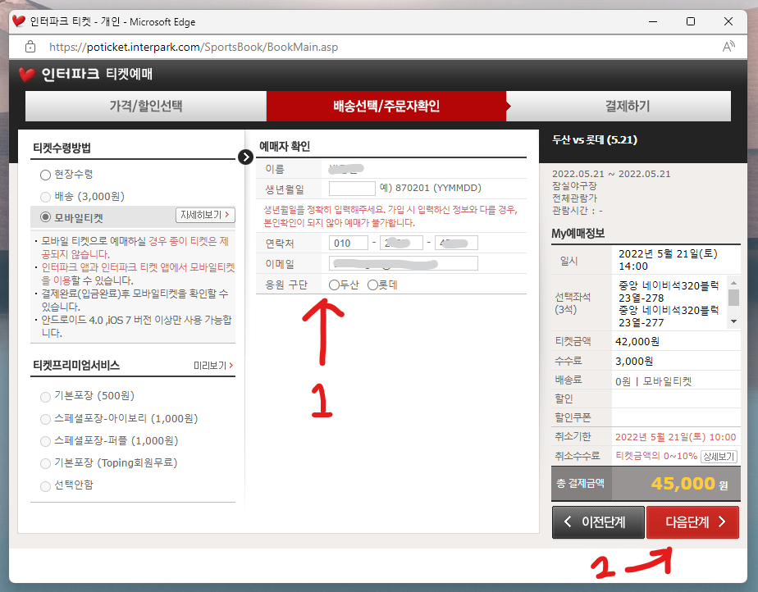The height and width of the screenshot is (592, 758).
Task: Select 스페셜포장-아이보리 (1,000원) option
Action: [x=45, y=419]
